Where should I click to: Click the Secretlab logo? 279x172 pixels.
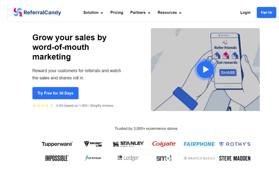(x=92, y=144)
